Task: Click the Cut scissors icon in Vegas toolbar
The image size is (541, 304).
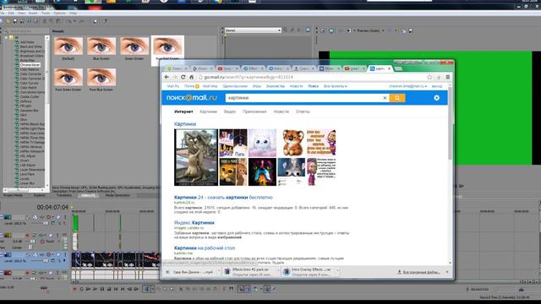Action: tap(44, 21)
